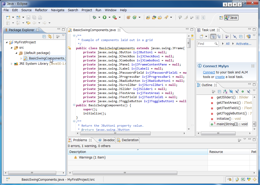Screen dimensions: 260x185
Task: Click the New Java Class icon
Action: click(135, 17)
